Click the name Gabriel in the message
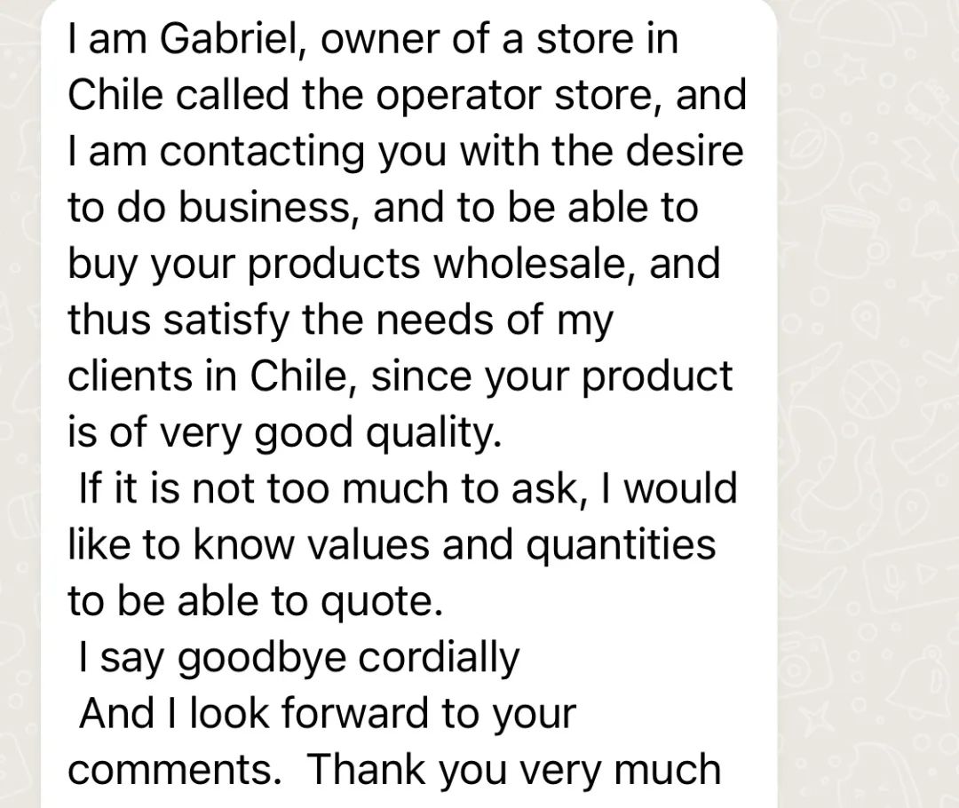Image resolution: width=959 pixels, height=808 pixels. tap(235, 39)
